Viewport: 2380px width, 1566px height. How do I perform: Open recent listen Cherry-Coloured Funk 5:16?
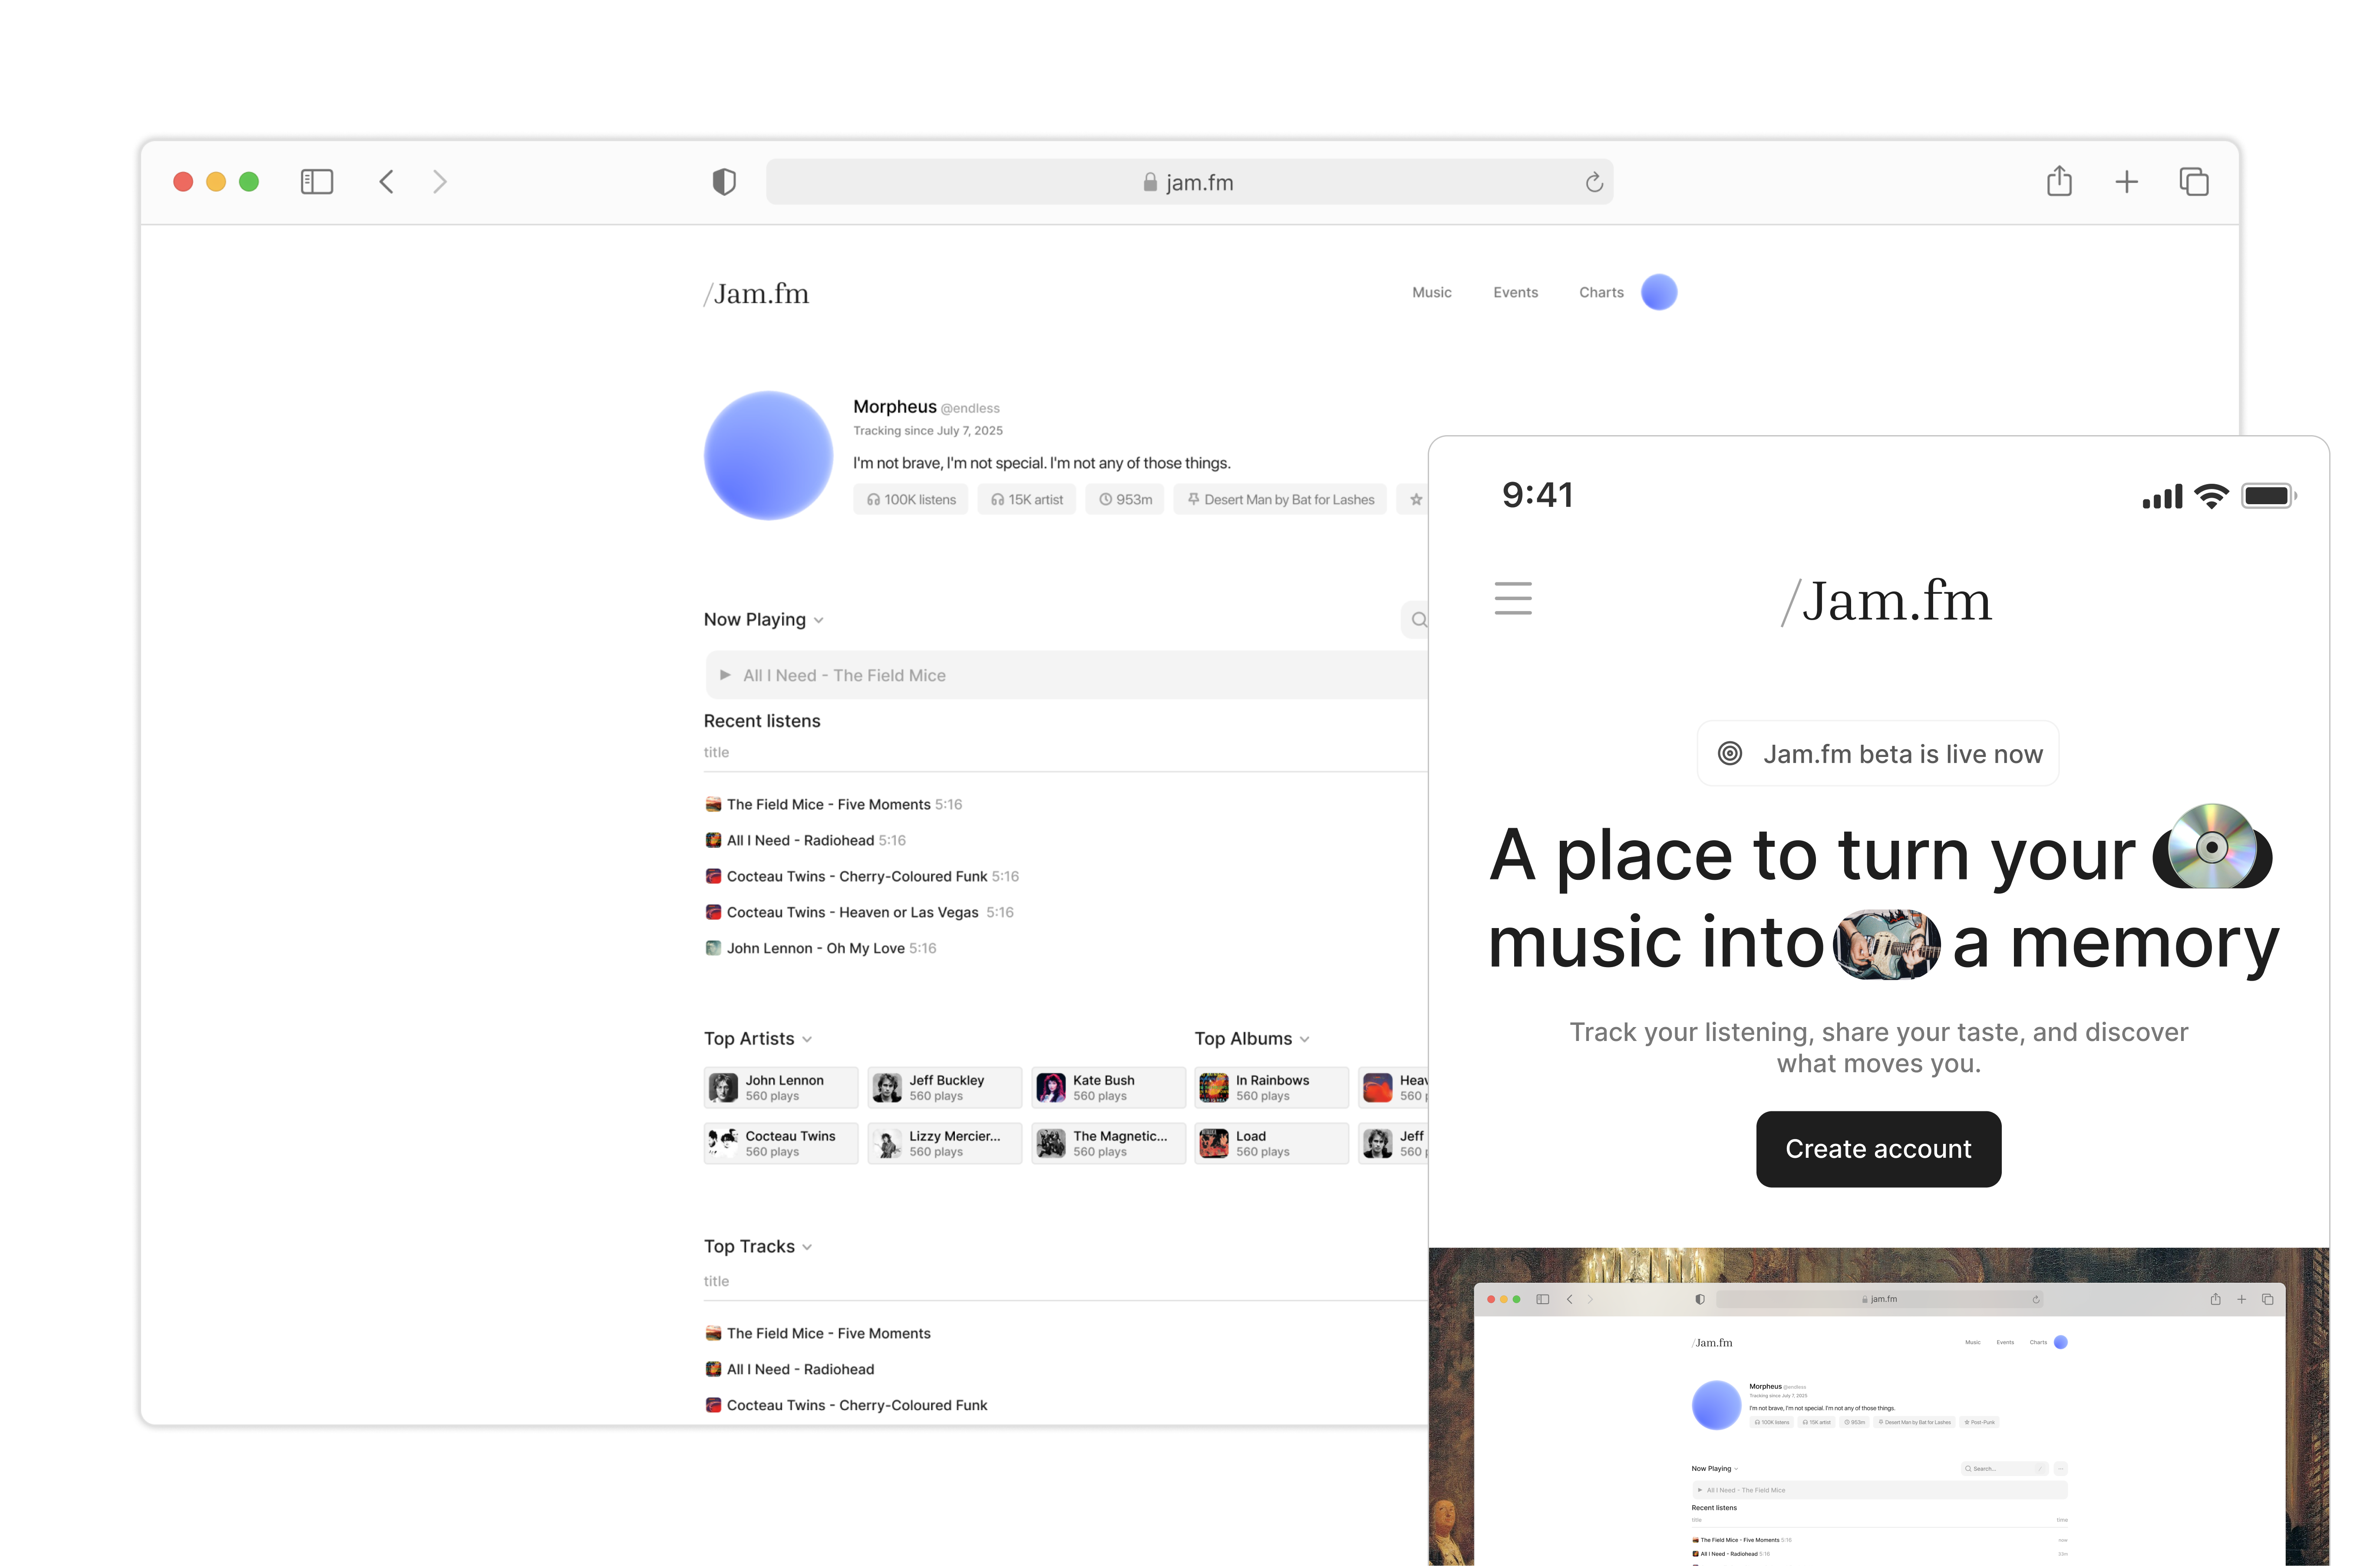862,876
